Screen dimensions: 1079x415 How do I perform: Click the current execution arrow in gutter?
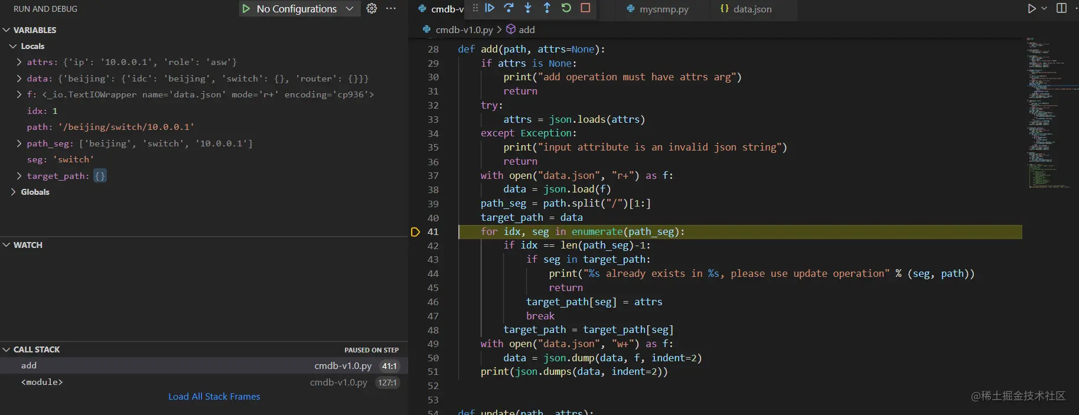click(416, 232)
